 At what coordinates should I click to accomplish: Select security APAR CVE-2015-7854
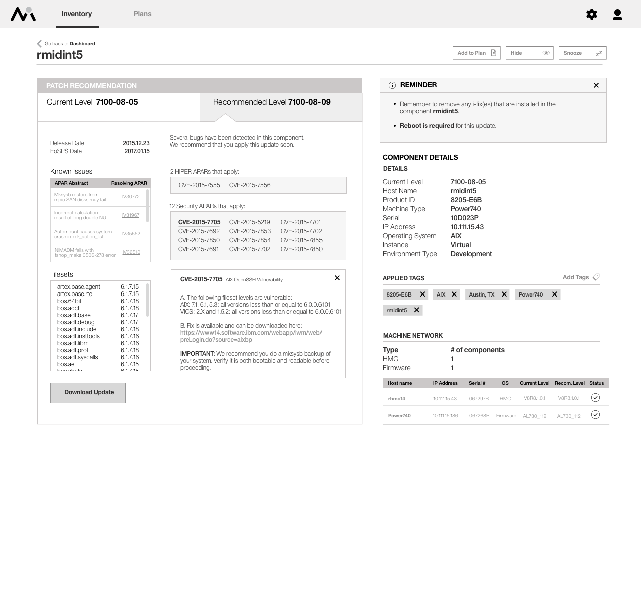(x=250, y=240)
